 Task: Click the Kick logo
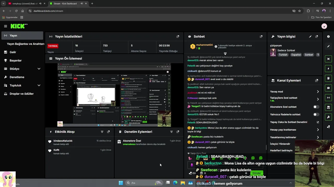pyautogui.click(x=19, y=26)
